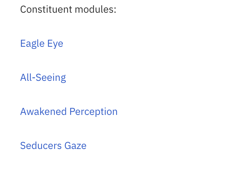The height and width of the screenshot is (169, 243).
Task: Select the last module, Seducers Gaze
Action: pyautogui.click(x=53, y=146)
